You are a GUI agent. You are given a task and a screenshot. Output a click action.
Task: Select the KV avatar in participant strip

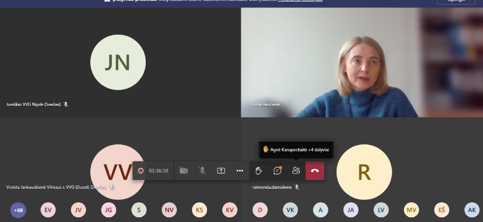pos(230,210)
